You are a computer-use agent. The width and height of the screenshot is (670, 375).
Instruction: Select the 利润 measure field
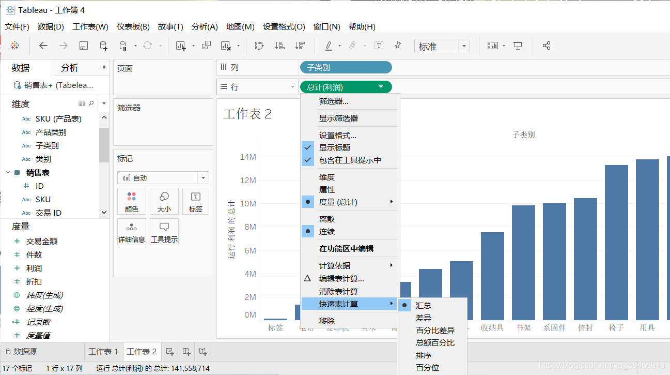34,268
